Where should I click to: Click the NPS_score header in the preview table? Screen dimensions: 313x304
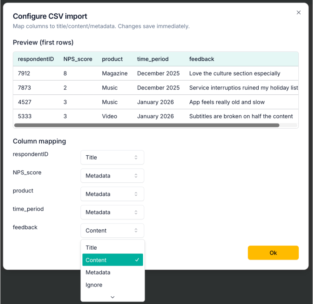pyautogui.click(x=78, y=59)
